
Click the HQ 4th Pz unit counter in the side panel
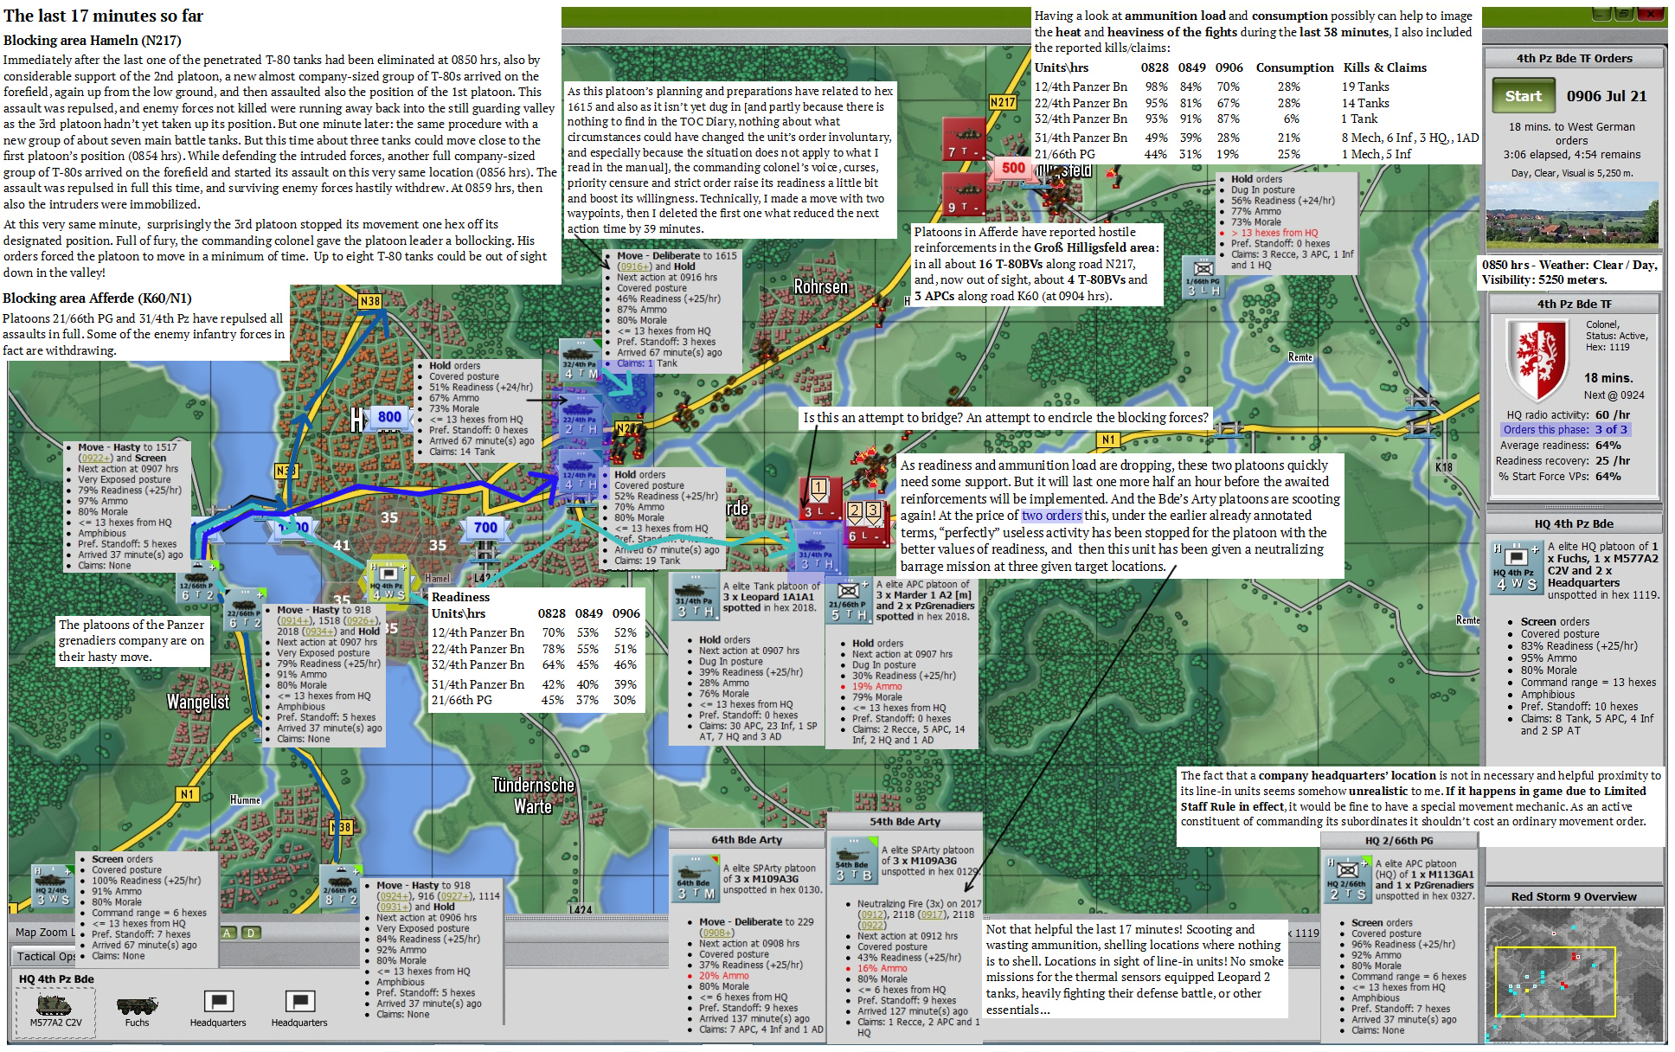[1515, 568]
